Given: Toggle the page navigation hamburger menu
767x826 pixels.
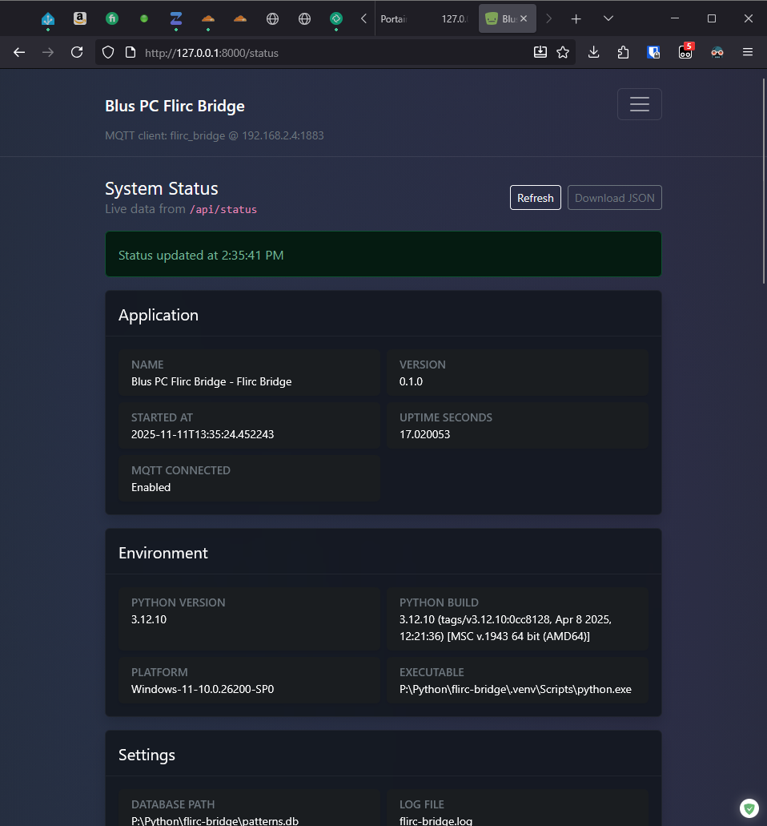Looking at the screenshot, I should pyautogui.click(x=639, y=104).
